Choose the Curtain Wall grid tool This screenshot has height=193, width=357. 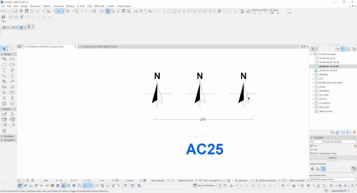pyautogui.click(x=4, y=104)
